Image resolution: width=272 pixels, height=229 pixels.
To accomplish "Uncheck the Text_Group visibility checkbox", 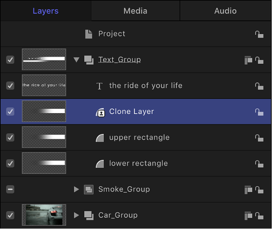I will tap(10, 60).
